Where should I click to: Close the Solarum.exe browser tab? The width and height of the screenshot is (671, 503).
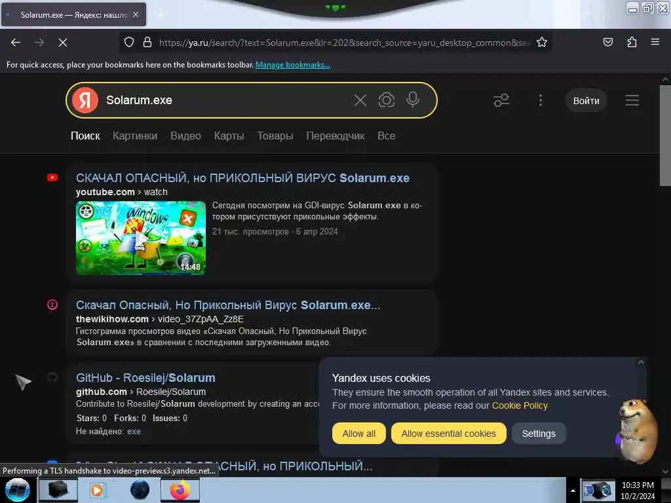(136, 14)
